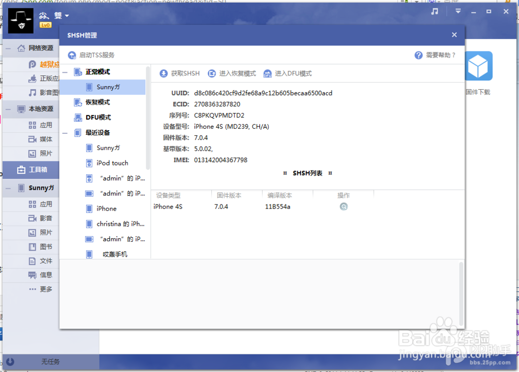Click the lower panel vertical scrollbar
Viewport: 519px width, 372px height.
click(461, 294)
